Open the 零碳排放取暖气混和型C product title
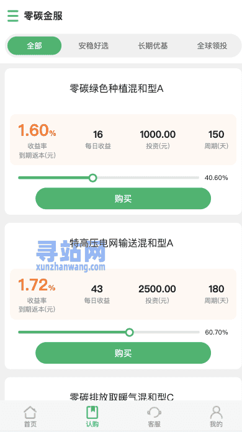This screenshot has height=432, width=242. coord(122,397)
